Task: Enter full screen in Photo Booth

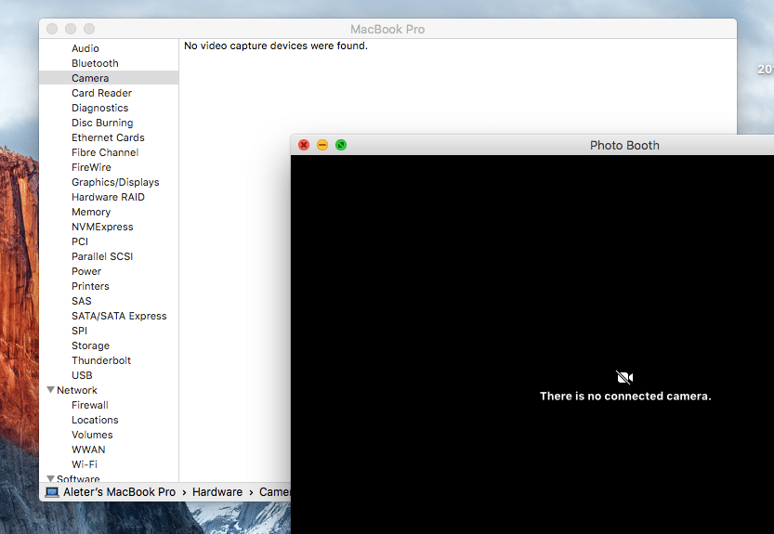Action: coord(341,145)
